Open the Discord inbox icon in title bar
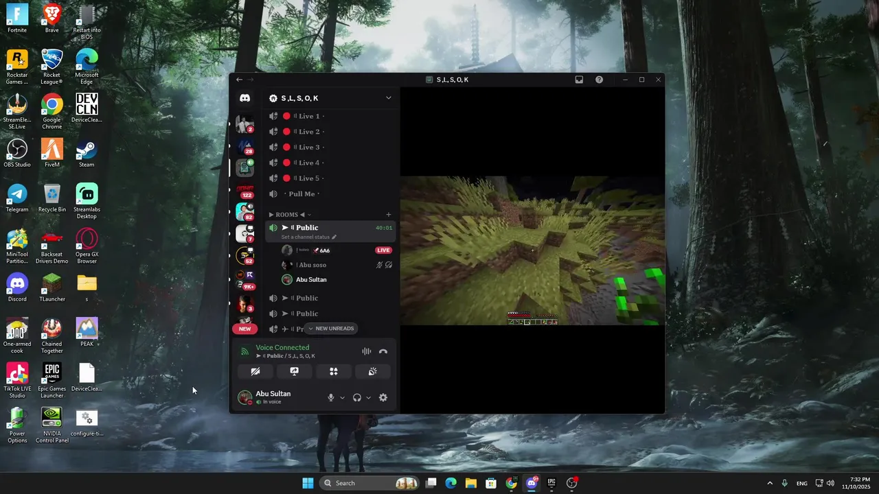The height and width of the screenshot is (494, 879). tap(579, 80)
